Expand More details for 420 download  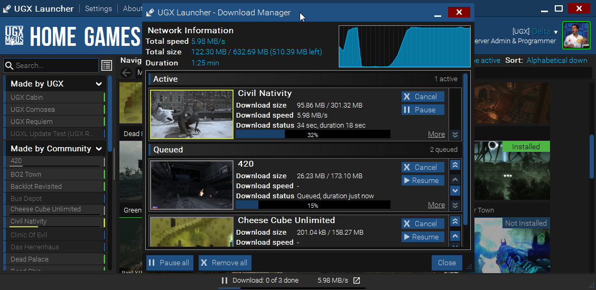click(436, 205)
